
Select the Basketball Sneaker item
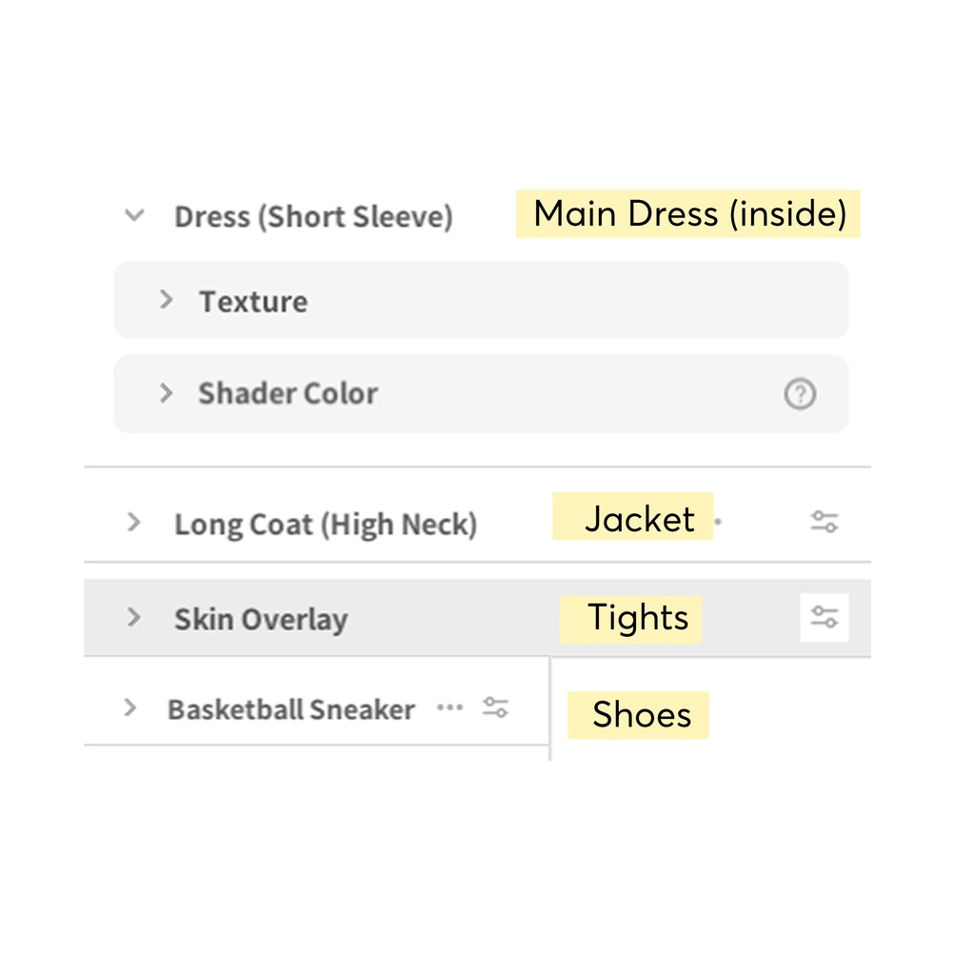point(291,709)
